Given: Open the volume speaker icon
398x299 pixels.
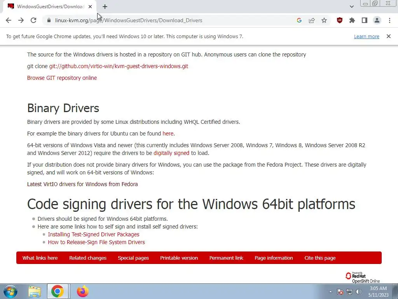Looking at the screenshot, I should (359, 292).
